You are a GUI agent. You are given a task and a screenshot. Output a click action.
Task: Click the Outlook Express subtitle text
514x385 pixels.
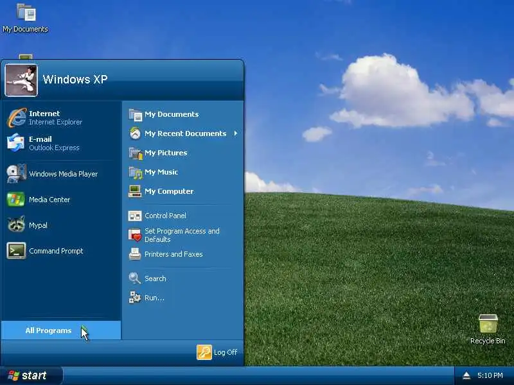pyautogui.click(x=54, y=148)
